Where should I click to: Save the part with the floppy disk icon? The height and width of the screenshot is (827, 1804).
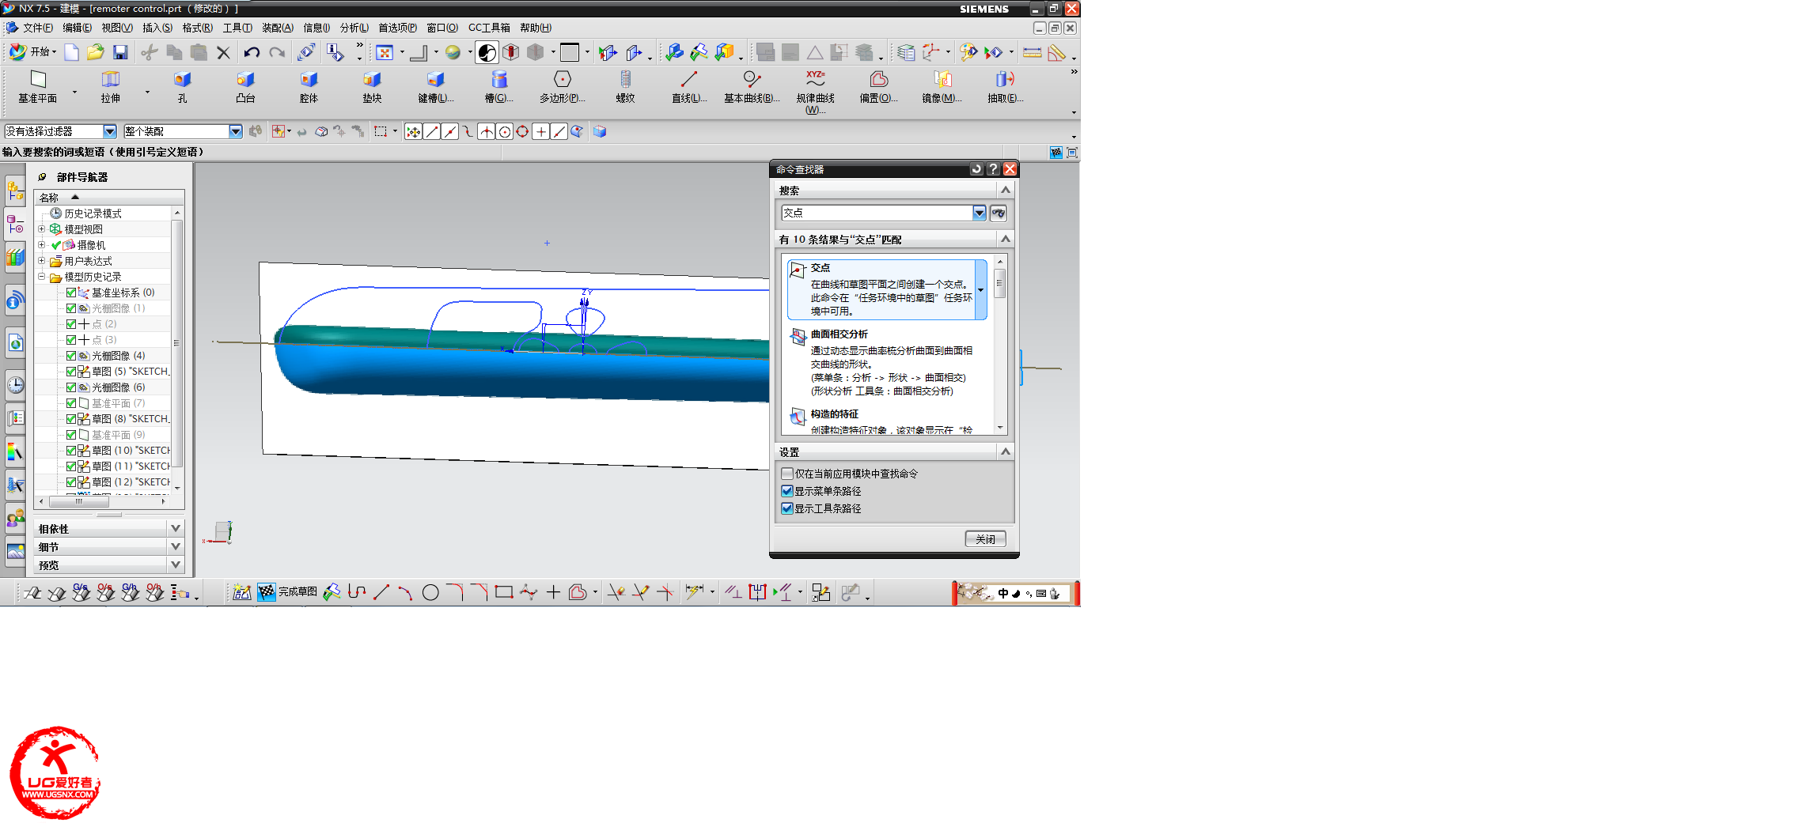click(x=120, y=52)
